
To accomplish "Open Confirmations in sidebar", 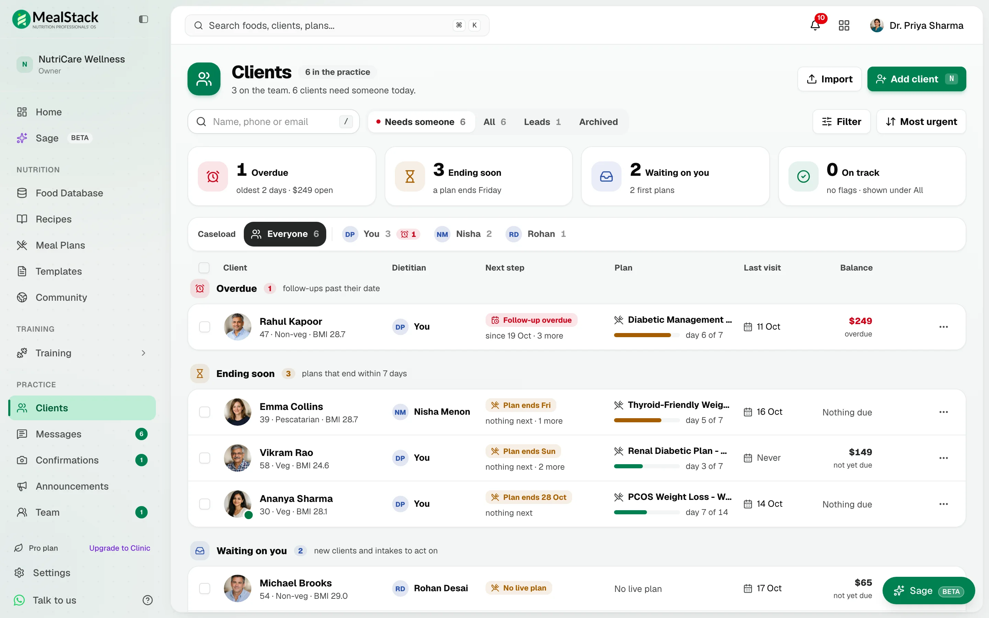I will pos(82,460).
